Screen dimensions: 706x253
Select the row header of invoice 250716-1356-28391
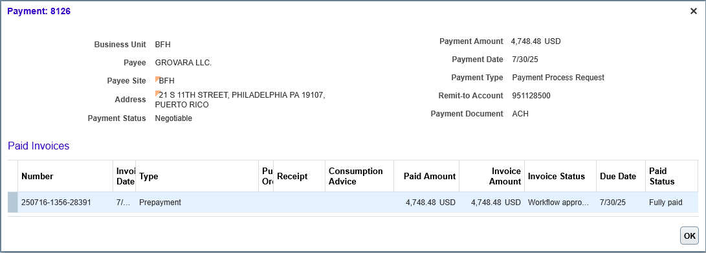(12, 203)
